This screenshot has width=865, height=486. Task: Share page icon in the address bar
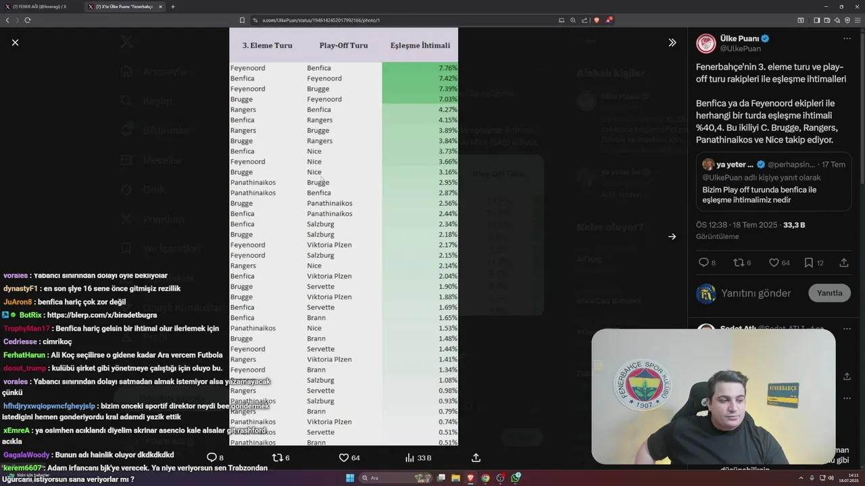pos(585,20)
